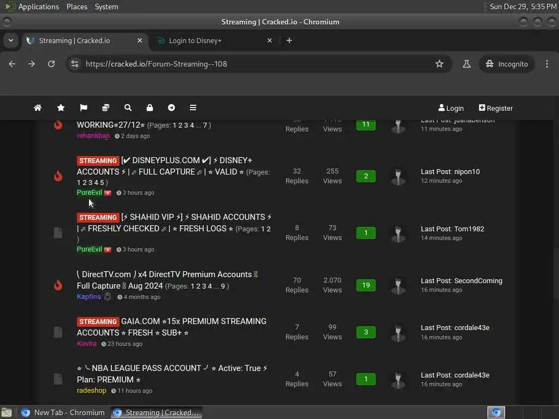Click the document icon beside GAIA.COM thread

coord(58,332)
